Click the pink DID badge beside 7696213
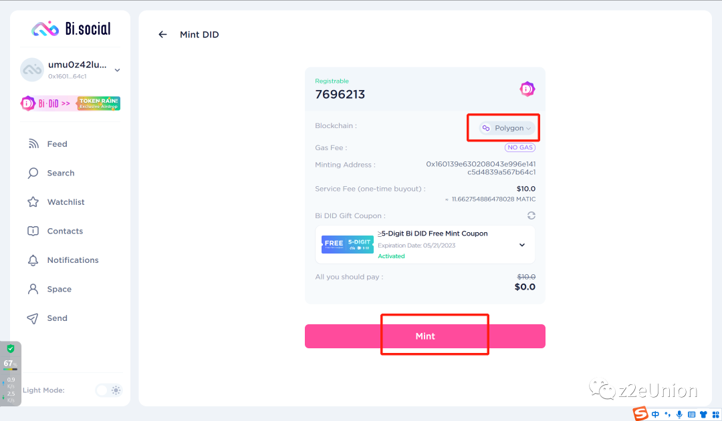The image size is (722, 421). click(527, 89)
